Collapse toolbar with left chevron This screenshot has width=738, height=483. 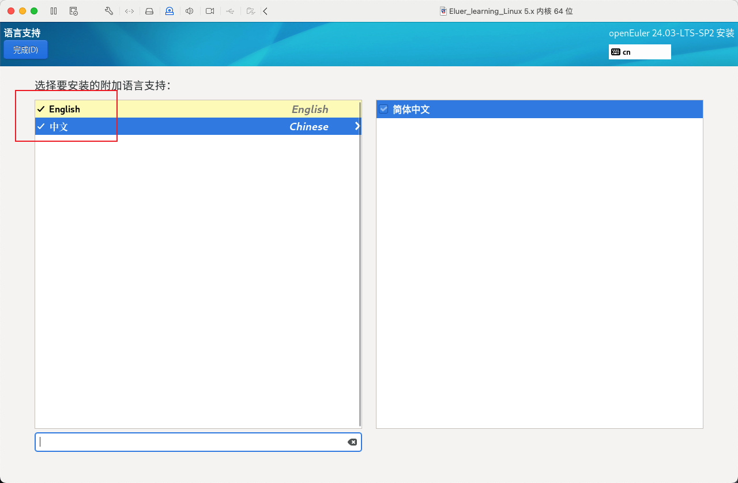point(265,11)
